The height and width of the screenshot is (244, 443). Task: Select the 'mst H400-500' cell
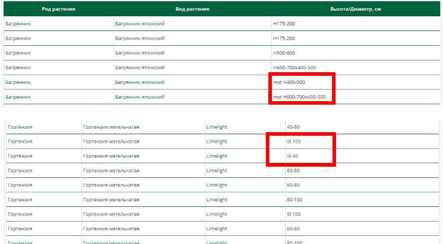289,82
